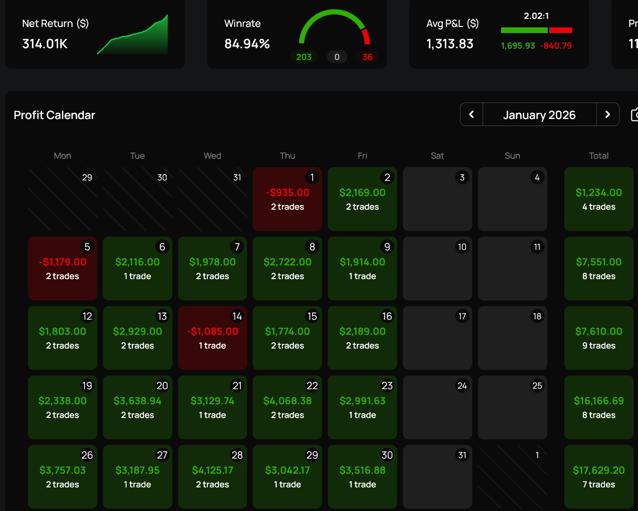Open the January 2026 month selector
This screenshot has height=511, width=638.
[539, 115]
